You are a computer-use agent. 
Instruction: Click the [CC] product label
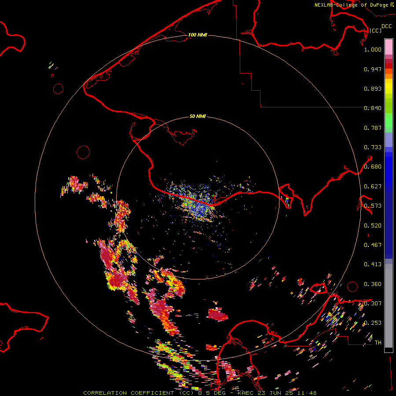pyautogui.click(x=375, y=30)
